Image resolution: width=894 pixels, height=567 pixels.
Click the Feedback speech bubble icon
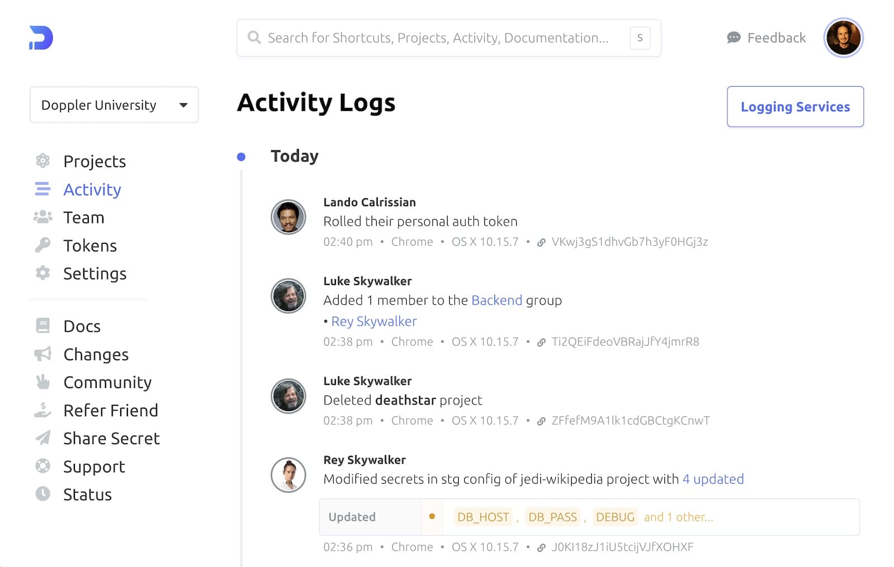734,37
